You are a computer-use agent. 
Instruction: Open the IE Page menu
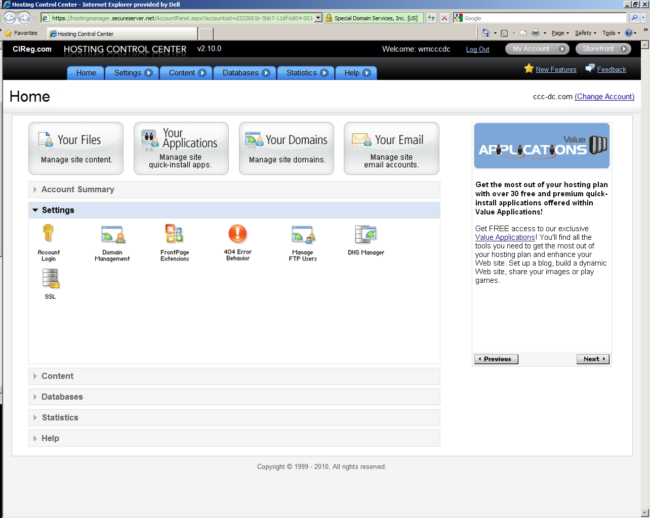(x=560, y=33)
